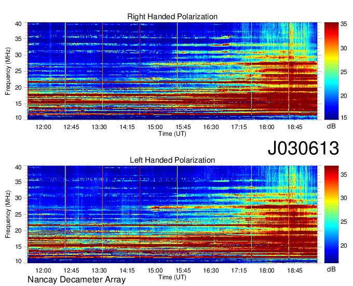This screenshot has width=353, height=286.
Task: Click the 15 MHz tick of the top plot
Action: tap(18, 104)
